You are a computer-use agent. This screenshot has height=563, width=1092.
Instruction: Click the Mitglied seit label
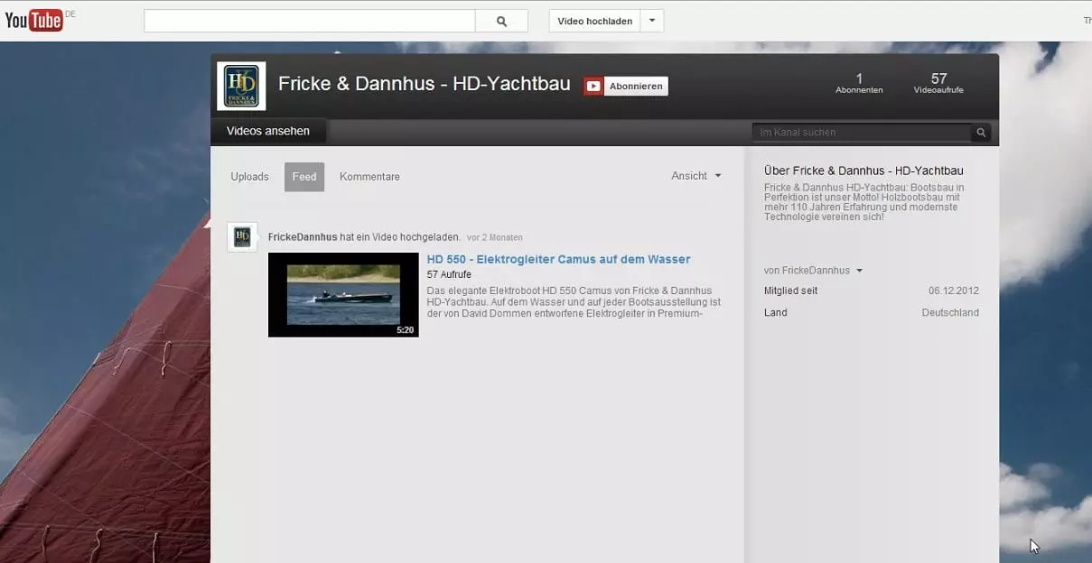coord(790,291)
